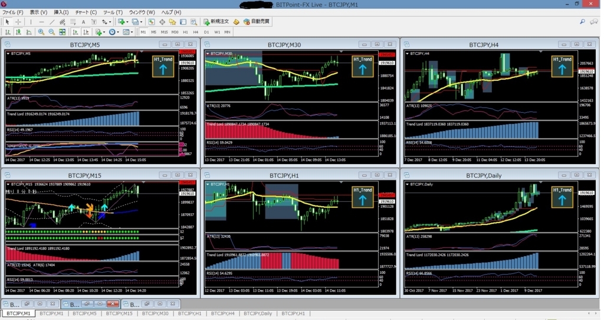Choose the text 'A' tool

point(83,22)
